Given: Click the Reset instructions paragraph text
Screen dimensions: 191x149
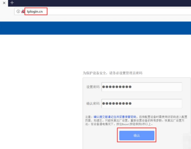Looking at the screenshot, I should [x=136, y=124].
